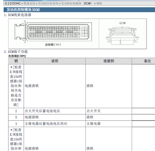The image size is (155, 151).
Task: Expand the first 检查E/R接线盒 arrow marker
Action: pyautogui.click(x=11, y=67)
